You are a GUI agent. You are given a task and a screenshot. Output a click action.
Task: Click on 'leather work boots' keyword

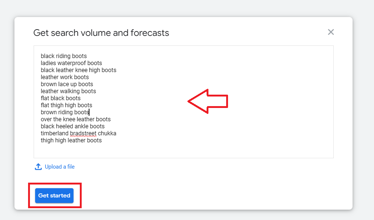(65, 77)
